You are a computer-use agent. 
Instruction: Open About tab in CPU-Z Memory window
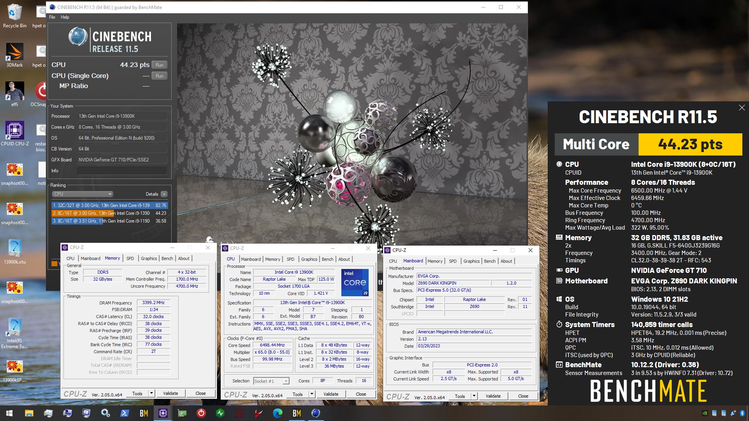(x=184, y=258)
